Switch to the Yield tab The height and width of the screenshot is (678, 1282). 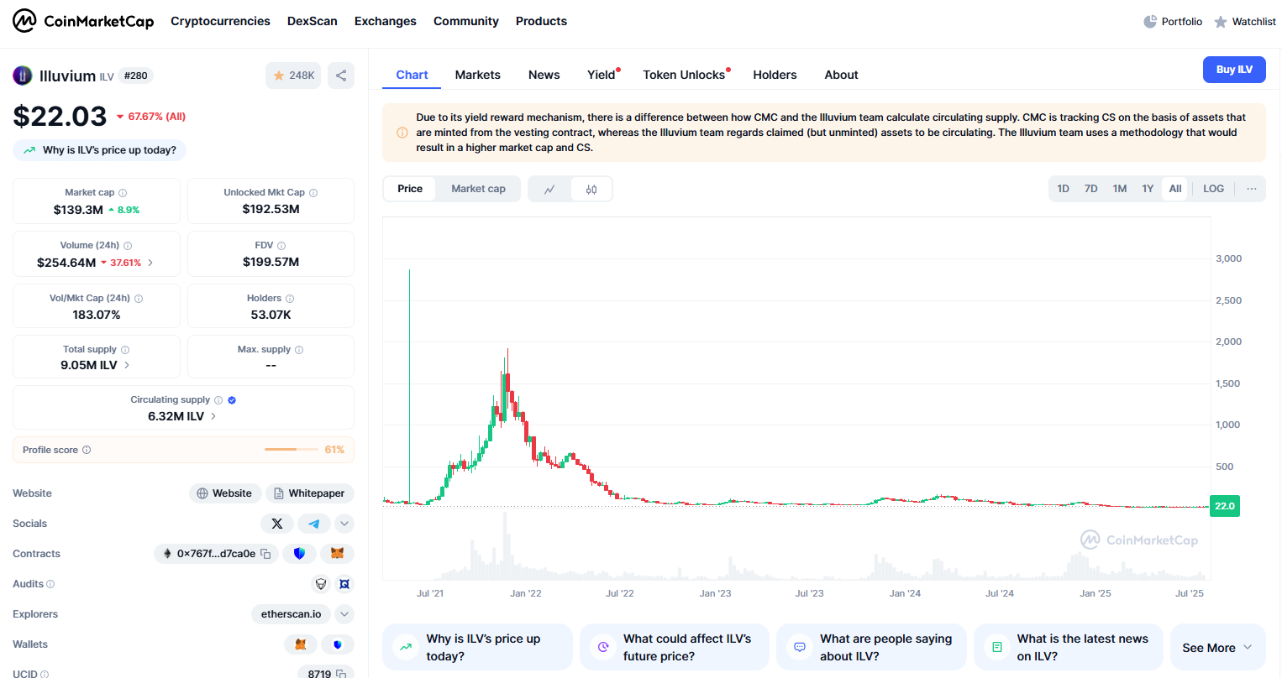[602, 75]
